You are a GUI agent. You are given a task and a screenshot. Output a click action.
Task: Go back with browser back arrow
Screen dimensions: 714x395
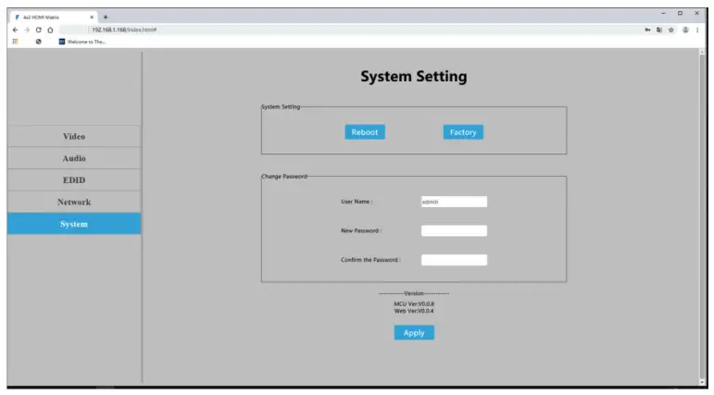[15, 30]
